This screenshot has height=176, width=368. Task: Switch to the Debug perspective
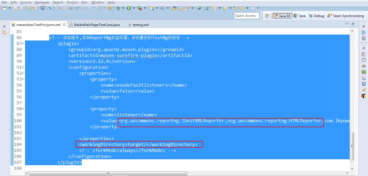coord(317,16)
